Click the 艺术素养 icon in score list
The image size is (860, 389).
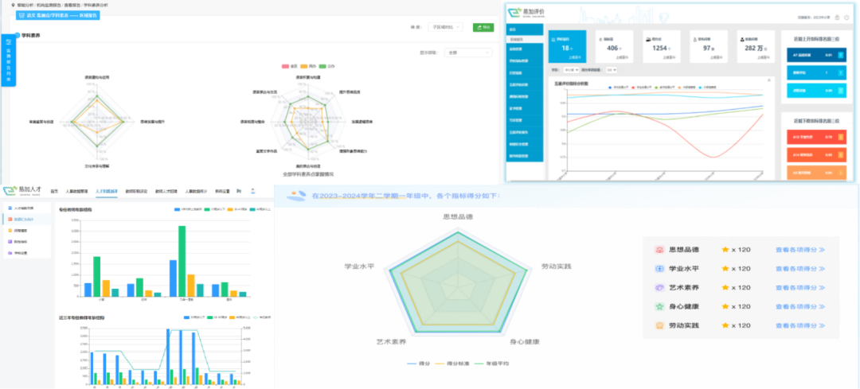(660, 287)
